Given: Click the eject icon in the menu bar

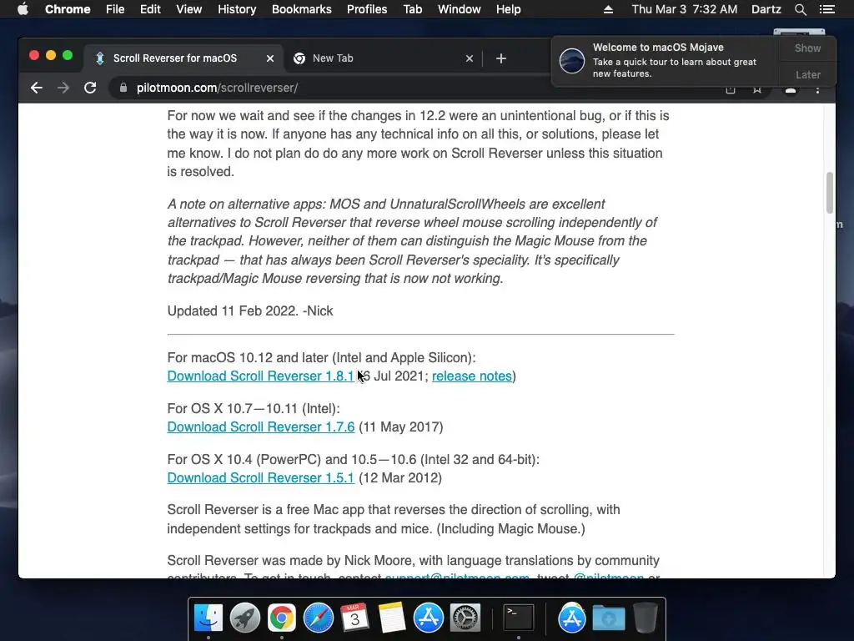Looking at the screenshot, I should pyautogui.click(x=608, y=9).
